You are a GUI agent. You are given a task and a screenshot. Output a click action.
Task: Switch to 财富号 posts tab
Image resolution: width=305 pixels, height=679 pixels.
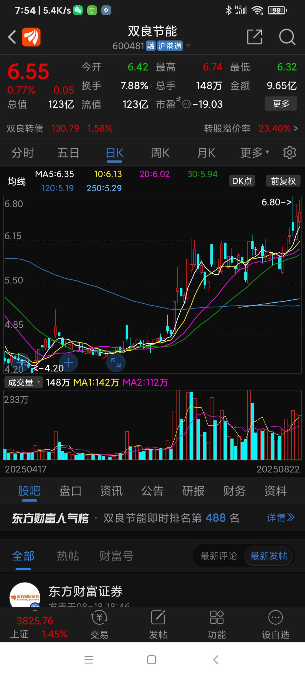pyautogui.click(x=116, y=556)
